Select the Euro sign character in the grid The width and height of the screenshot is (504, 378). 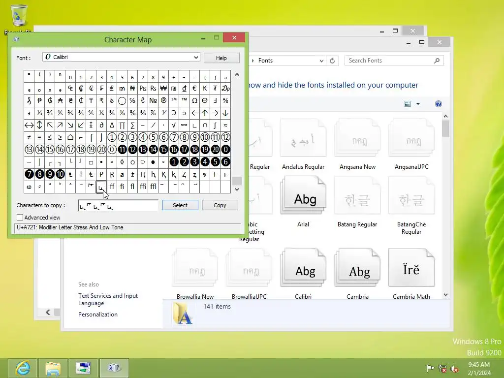pyautogui.click(x=194, y=89)
